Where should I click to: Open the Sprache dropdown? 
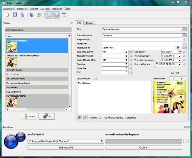(115, 64)
